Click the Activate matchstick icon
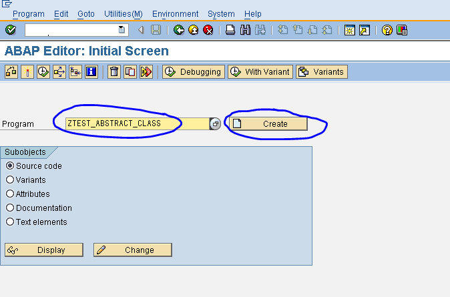 tap(27, 71)
